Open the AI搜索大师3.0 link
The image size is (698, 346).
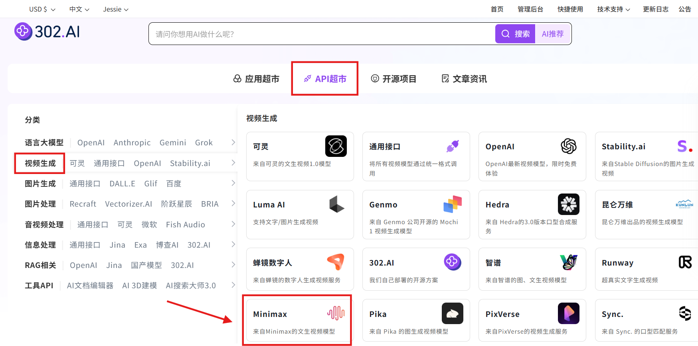pyautogui.click(x=191, y=285)
